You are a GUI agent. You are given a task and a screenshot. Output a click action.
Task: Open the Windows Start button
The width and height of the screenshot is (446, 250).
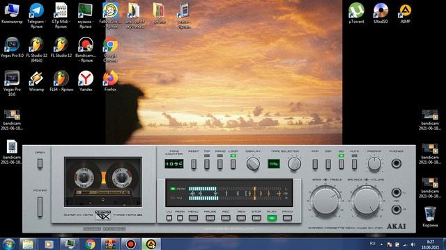pos(8,244)
